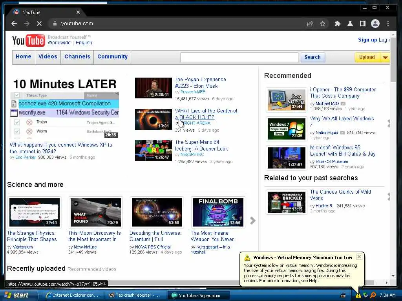Screen dimensions: 402x301
Task: Click the network tray icon in taskbar
Action: point(365,295)
